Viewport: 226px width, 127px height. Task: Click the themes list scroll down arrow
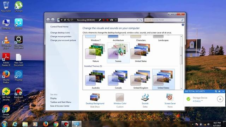[181, 89]
